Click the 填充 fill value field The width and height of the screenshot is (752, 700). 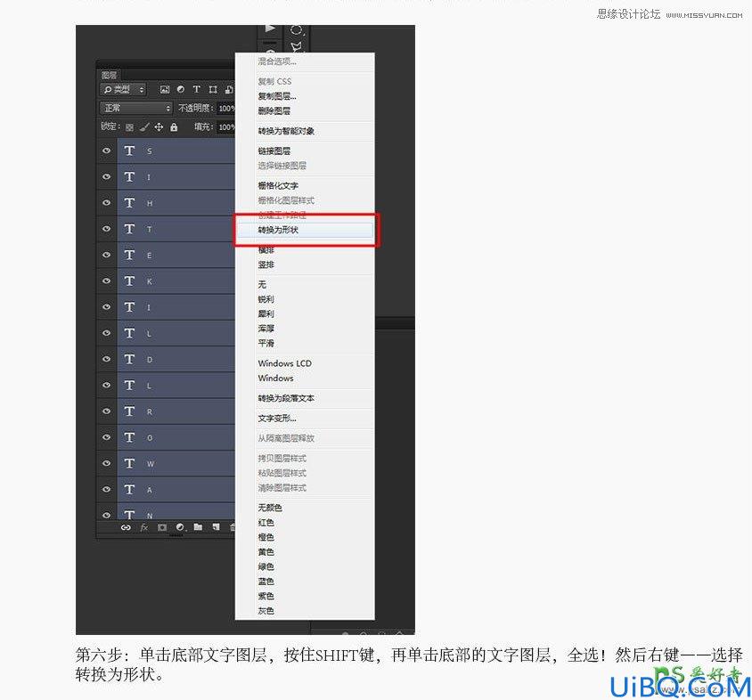[x=226, y=127]
